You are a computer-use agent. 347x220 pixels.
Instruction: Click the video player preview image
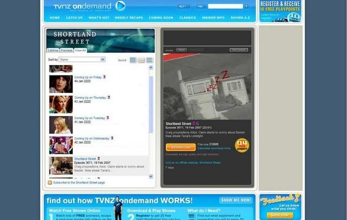207,87
